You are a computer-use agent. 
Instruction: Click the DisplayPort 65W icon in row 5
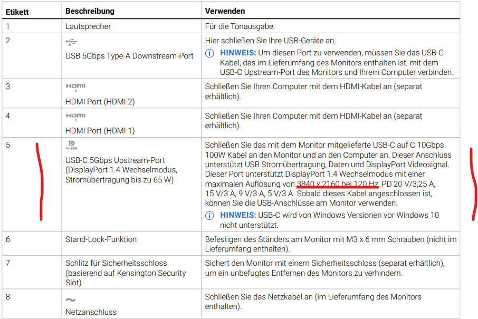pos(72,146)
